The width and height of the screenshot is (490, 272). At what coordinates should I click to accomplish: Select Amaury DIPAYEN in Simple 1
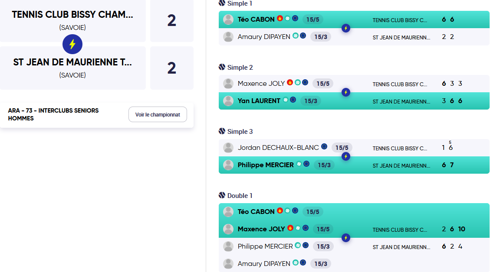point(264,37)
